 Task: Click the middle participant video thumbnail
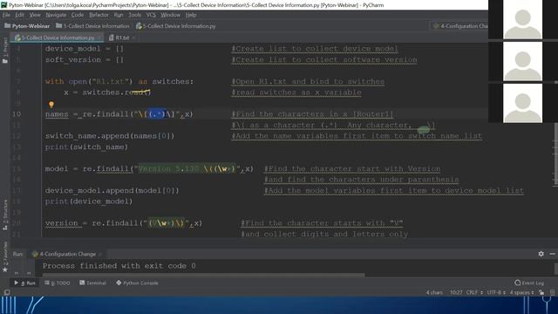522,61
